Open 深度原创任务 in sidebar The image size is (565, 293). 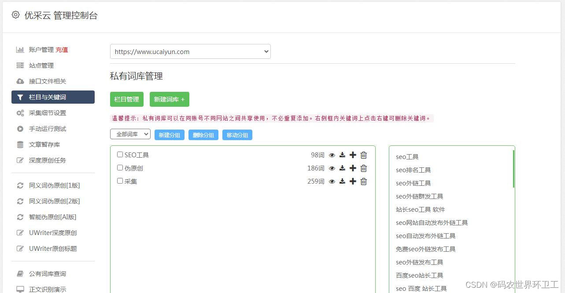(x=48, y=160)
